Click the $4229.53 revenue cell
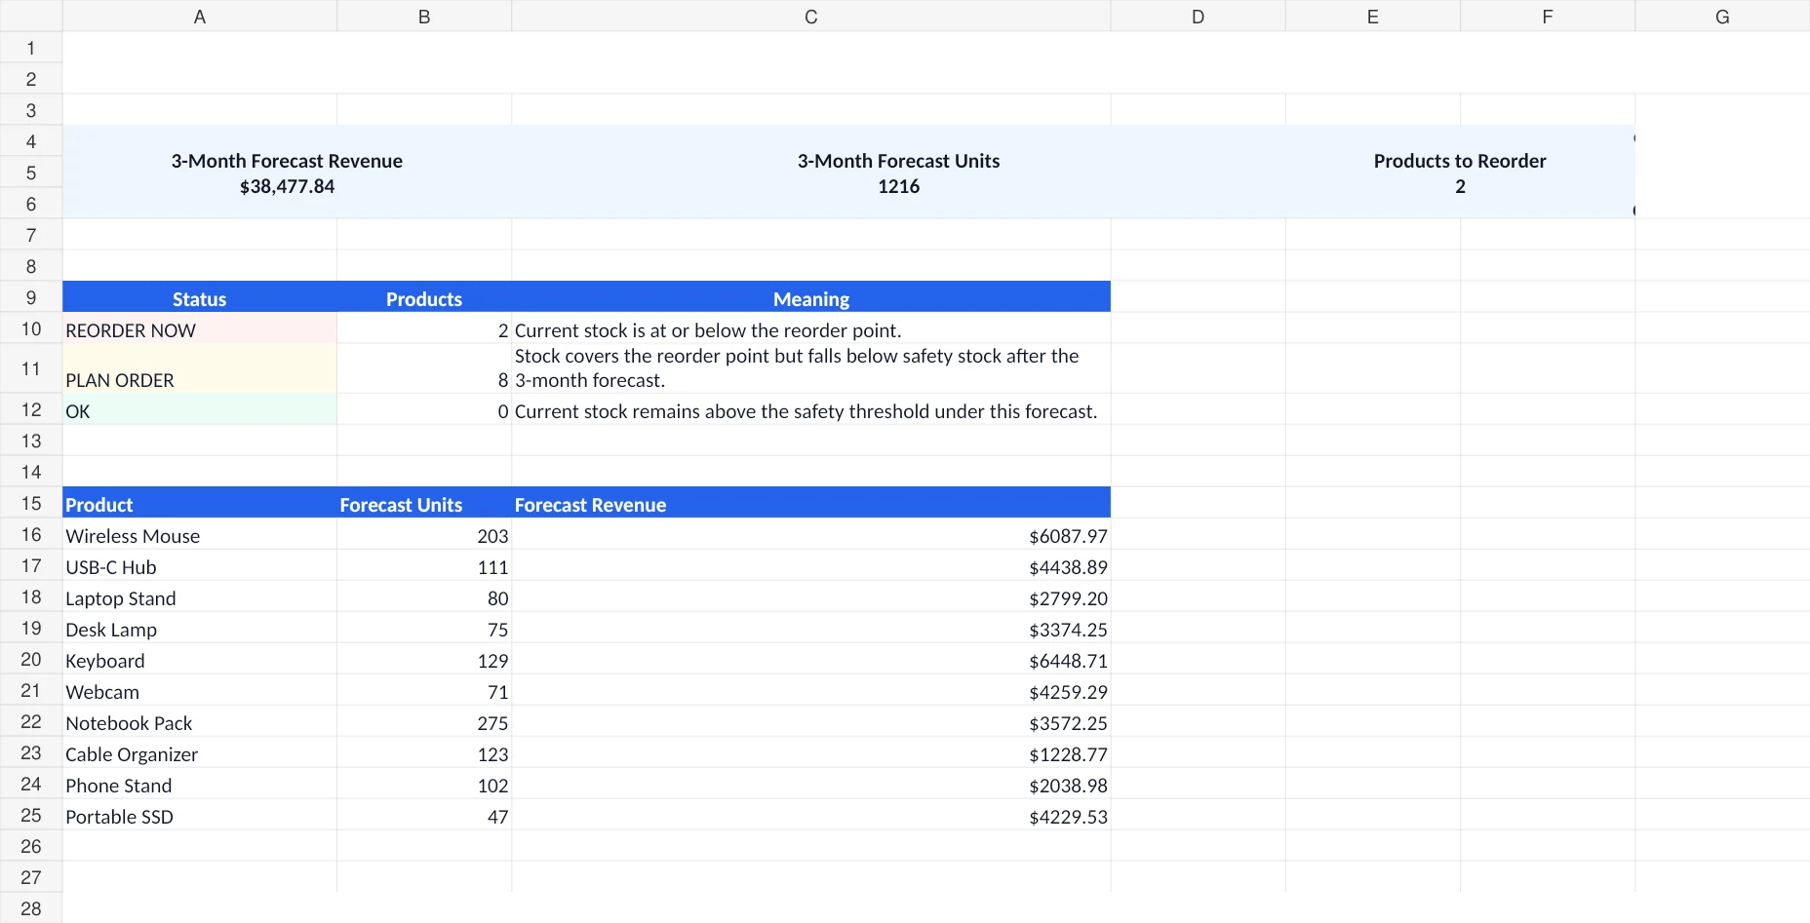This screenshot has height=923, width=1810. coord(810,815)
